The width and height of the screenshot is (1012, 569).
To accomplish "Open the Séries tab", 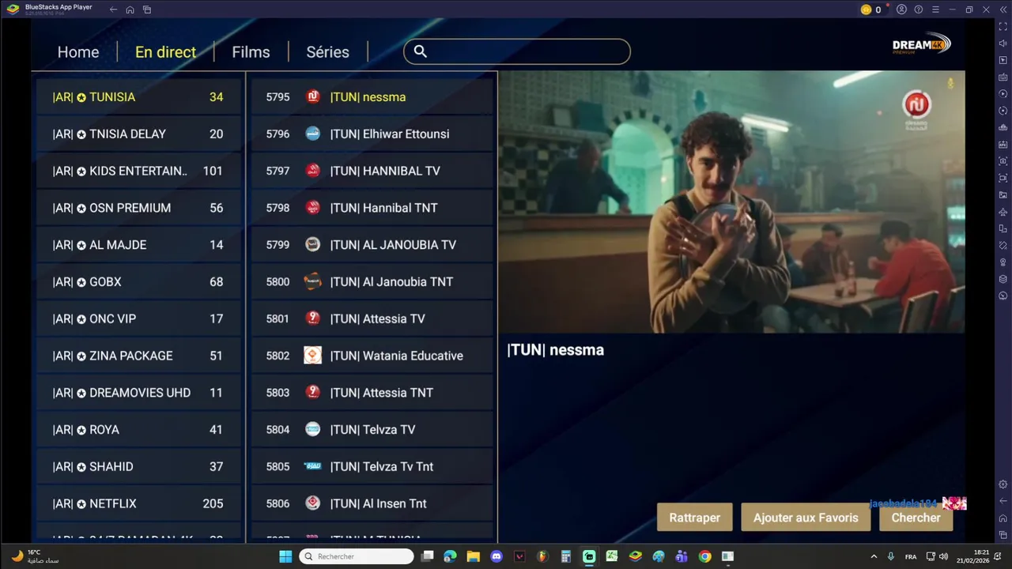I will click(327, 52).
